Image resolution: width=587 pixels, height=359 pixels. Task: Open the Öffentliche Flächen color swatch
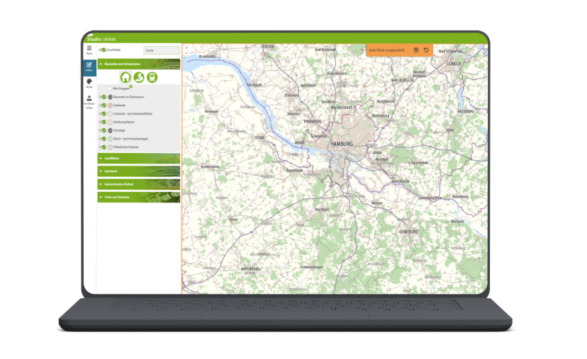click(x=110, y=147)
